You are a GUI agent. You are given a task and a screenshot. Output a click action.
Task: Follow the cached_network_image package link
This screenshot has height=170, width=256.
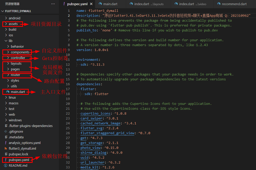tap(100, 123)
